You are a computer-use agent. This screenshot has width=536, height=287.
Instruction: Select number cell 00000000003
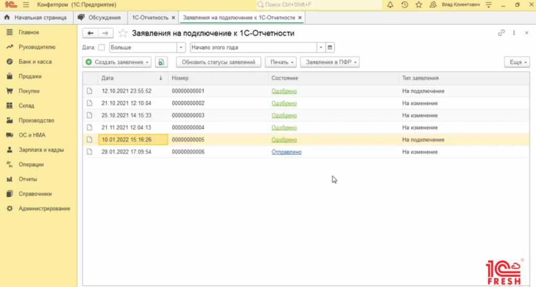pyautogui.click(x=218, y=116)
